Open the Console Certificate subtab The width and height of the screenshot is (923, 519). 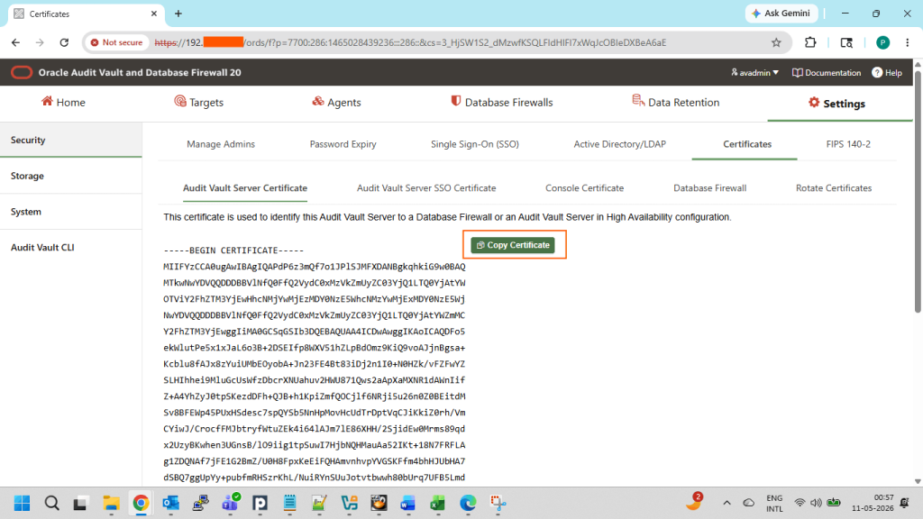[584, 188]
